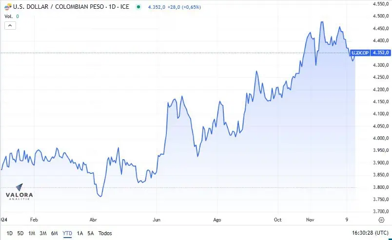392x240 pixels.
Task: Click the Oct label on time axis
Action: tap(277, 220)
